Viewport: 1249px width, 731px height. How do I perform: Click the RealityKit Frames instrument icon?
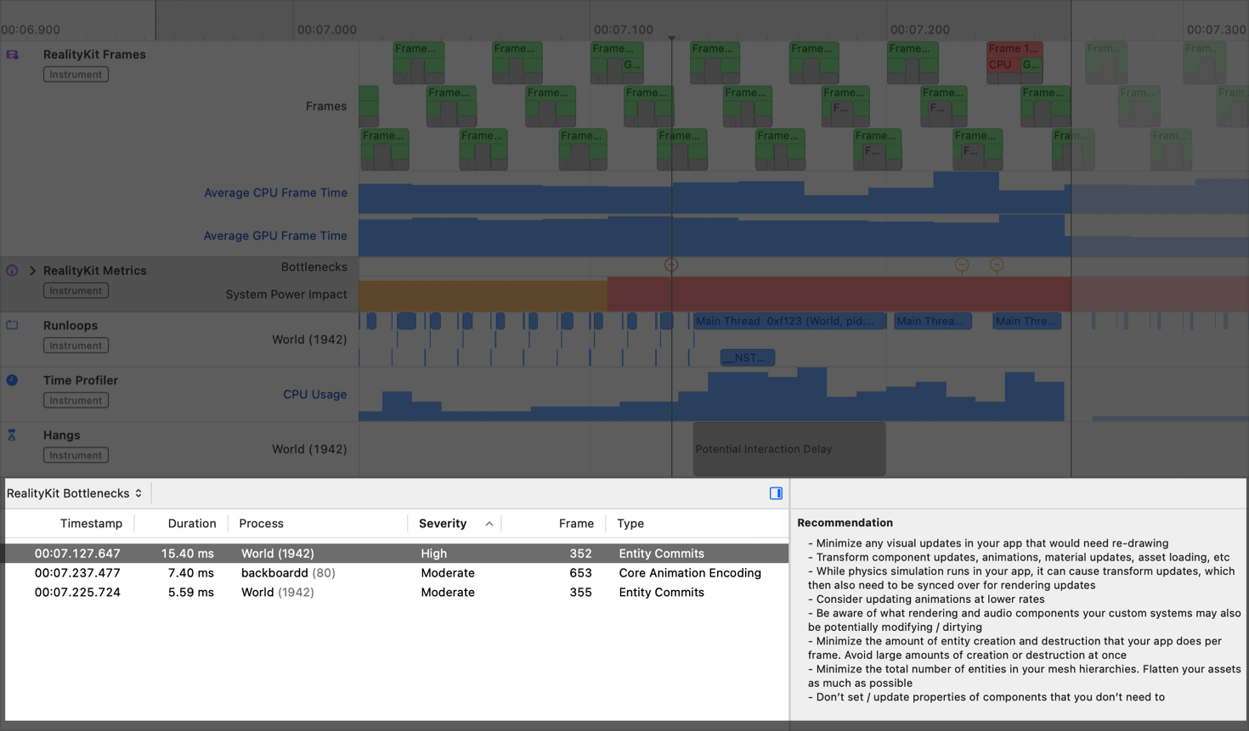coord(11,54)
